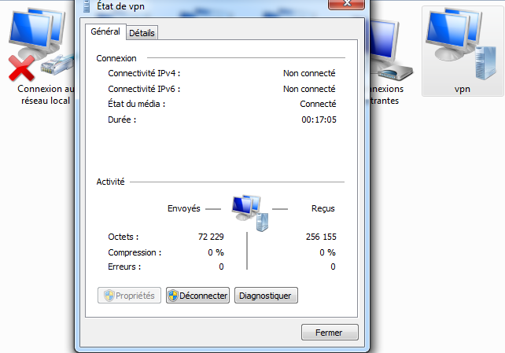Screen dimensions: 505x353
Task: Click the sent octets value 72 229
Action: pos(211,237)
